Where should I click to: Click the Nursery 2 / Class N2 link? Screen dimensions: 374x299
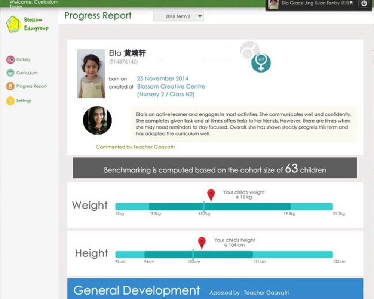tap(166, 95)
